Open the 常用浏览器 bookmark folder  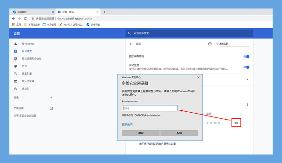[32, 25]
